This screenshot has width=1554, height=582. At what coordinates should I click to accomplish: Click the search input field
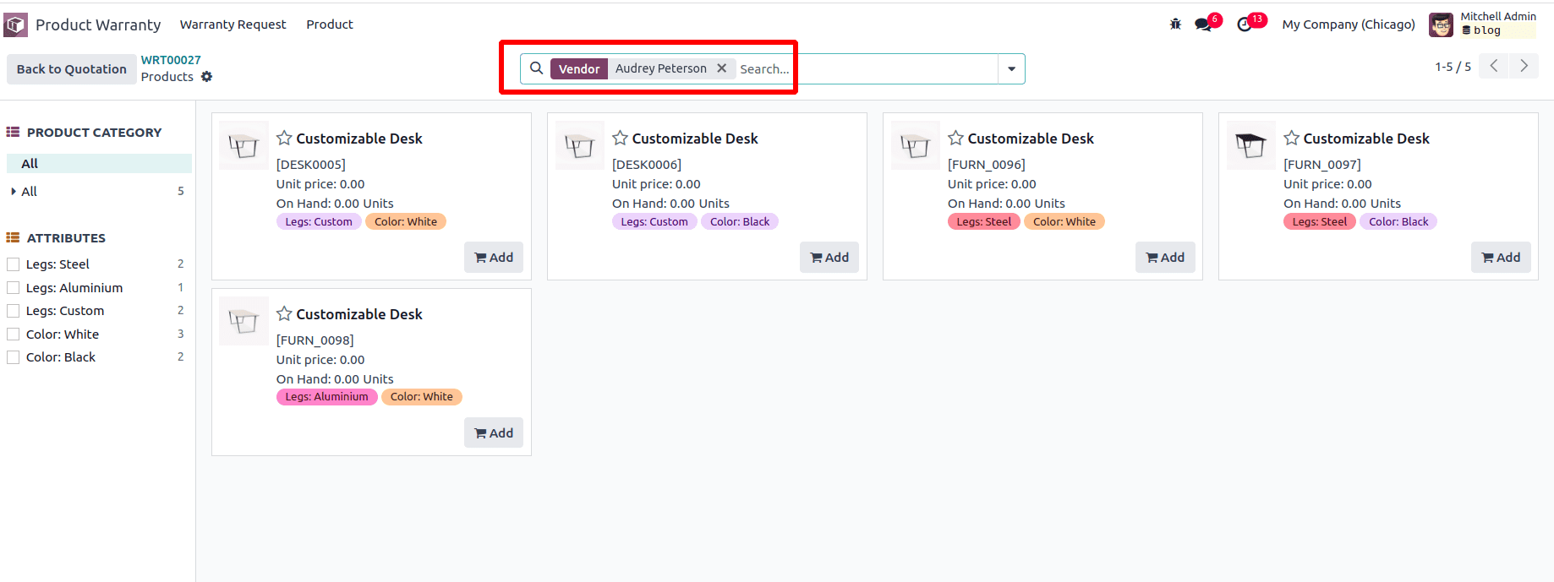click(867, 69)
